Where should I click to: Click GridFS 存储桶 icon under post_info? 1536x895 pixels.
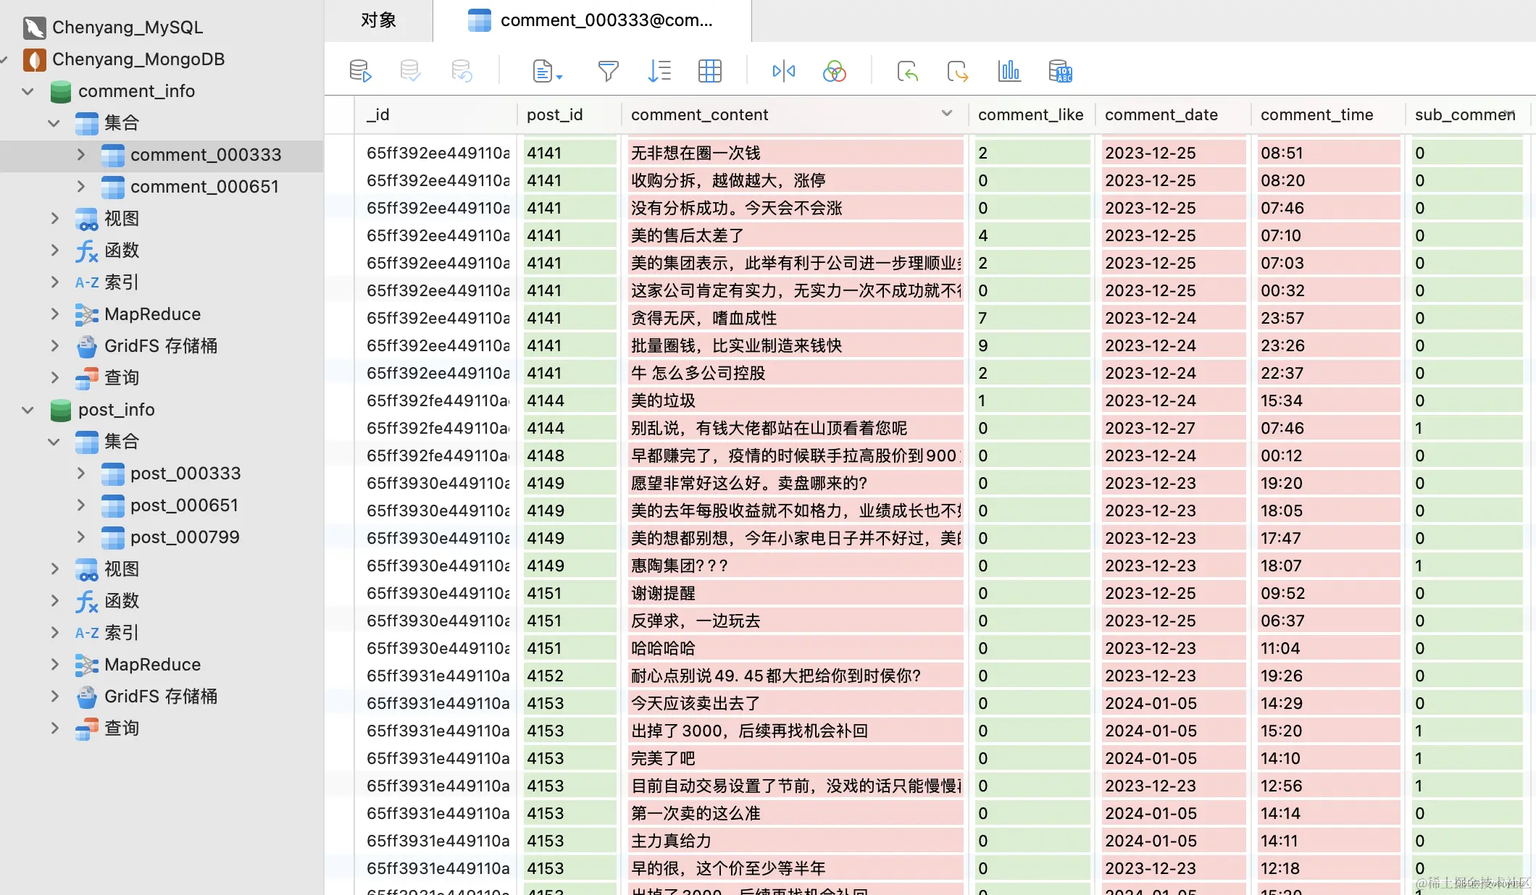86,697
